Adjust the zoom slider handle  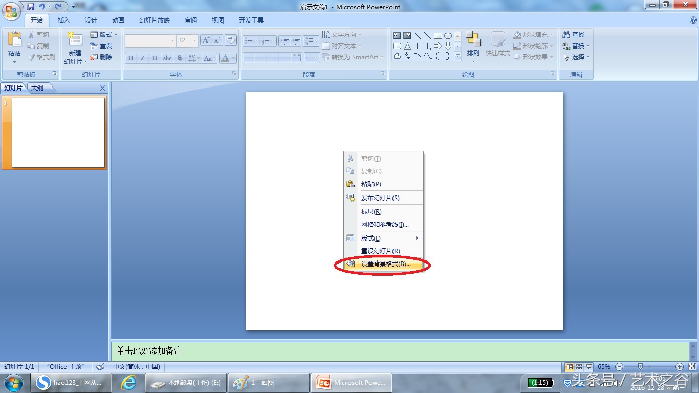[x=640, y=367]
